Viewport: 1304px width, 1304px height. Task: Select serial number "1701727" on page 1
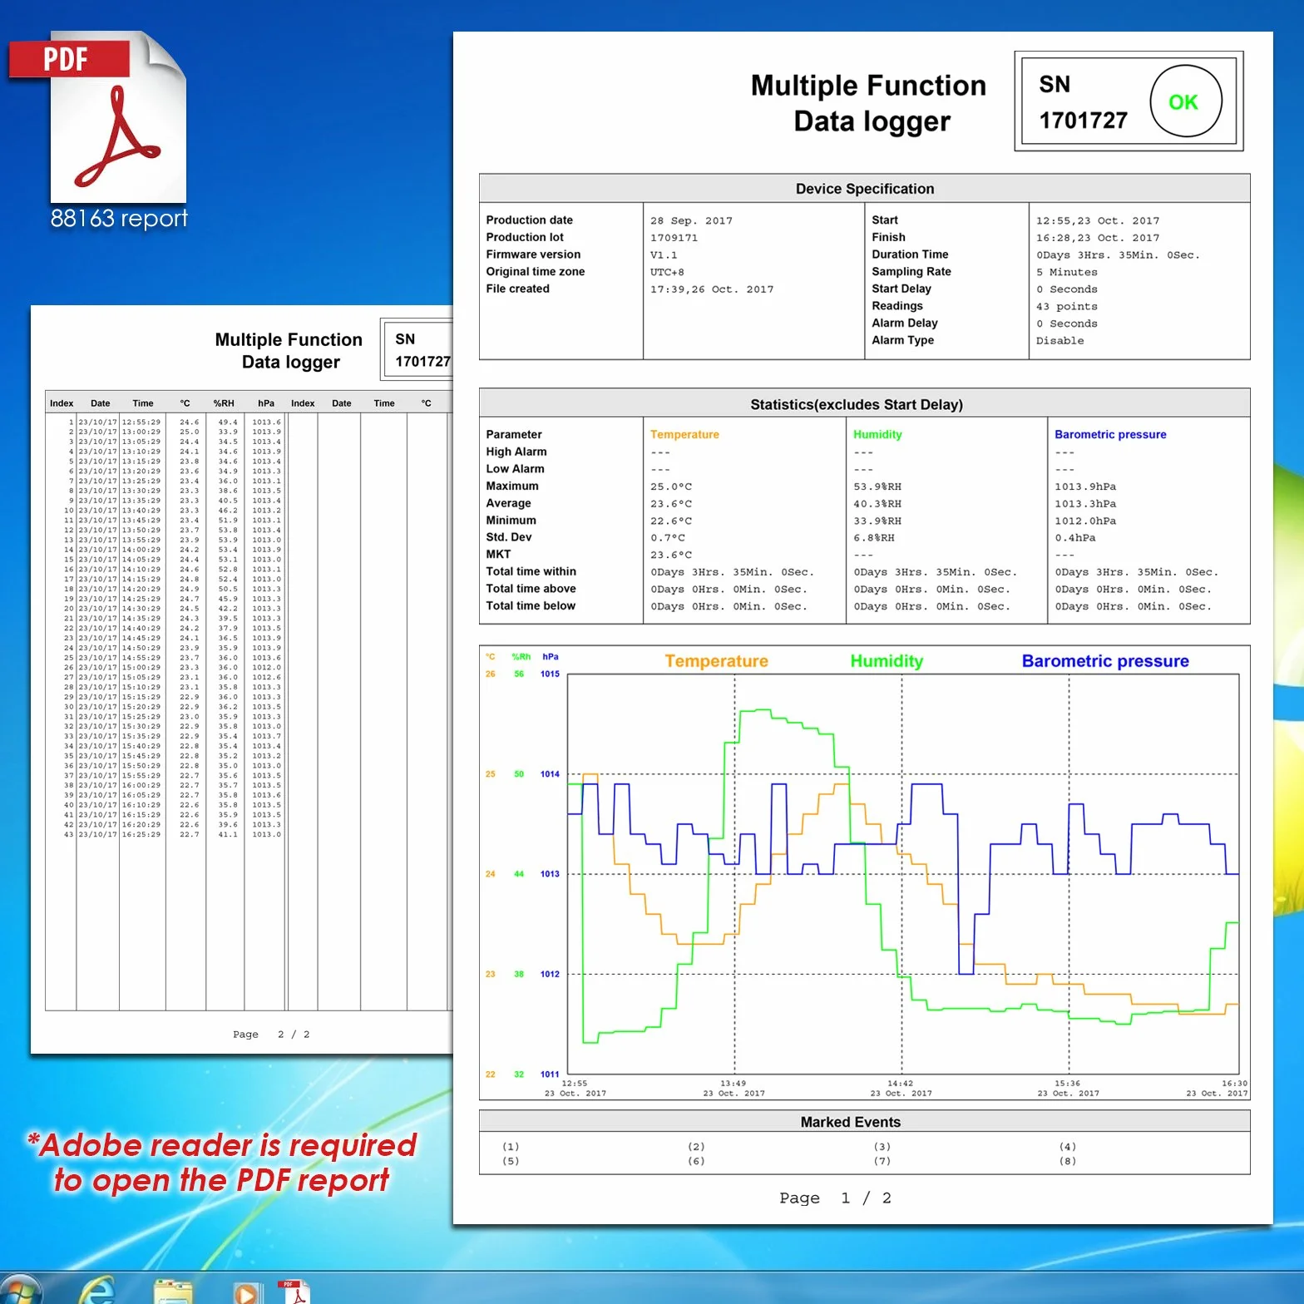(1083, 121)
